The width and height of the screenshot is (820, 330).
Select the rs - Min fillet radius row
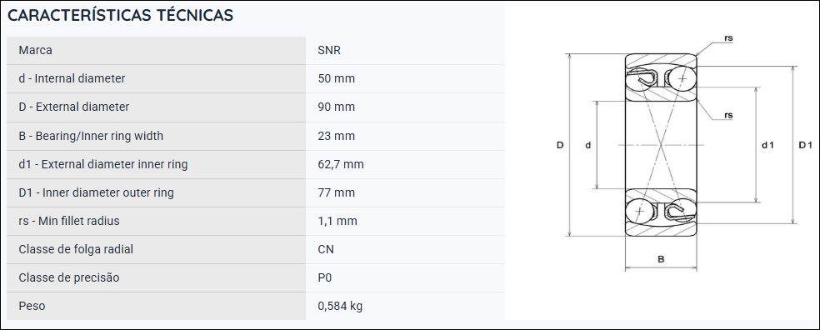point(256,221)
